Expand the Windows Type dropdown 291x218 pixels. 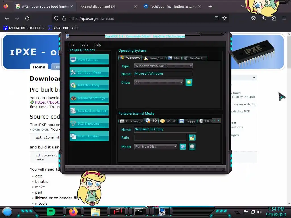(163, 66)
